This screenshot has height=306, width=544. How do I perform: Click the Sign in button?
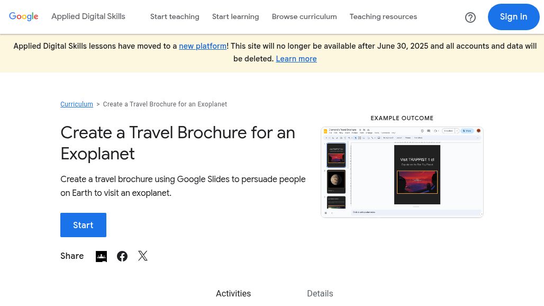point(513,16)
